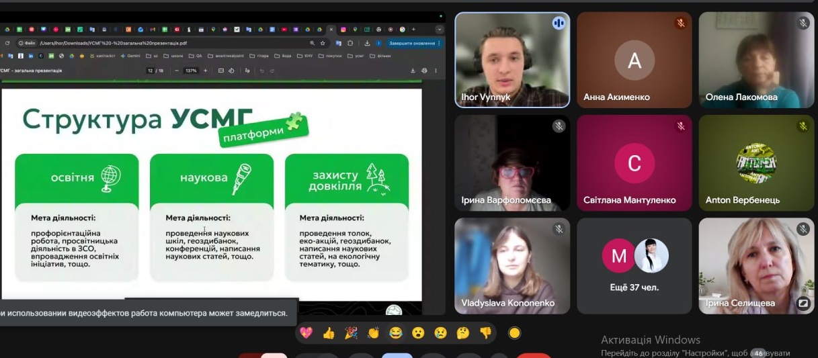Send the sparkling heart reaction
Screen dimensions: 818x358
coord(306,332)
